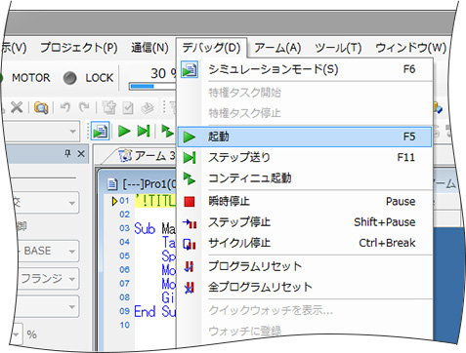Screen dimensions: 466x353
Task: Toggle simulation mode button in the toolbar
Action: (100, 132)
